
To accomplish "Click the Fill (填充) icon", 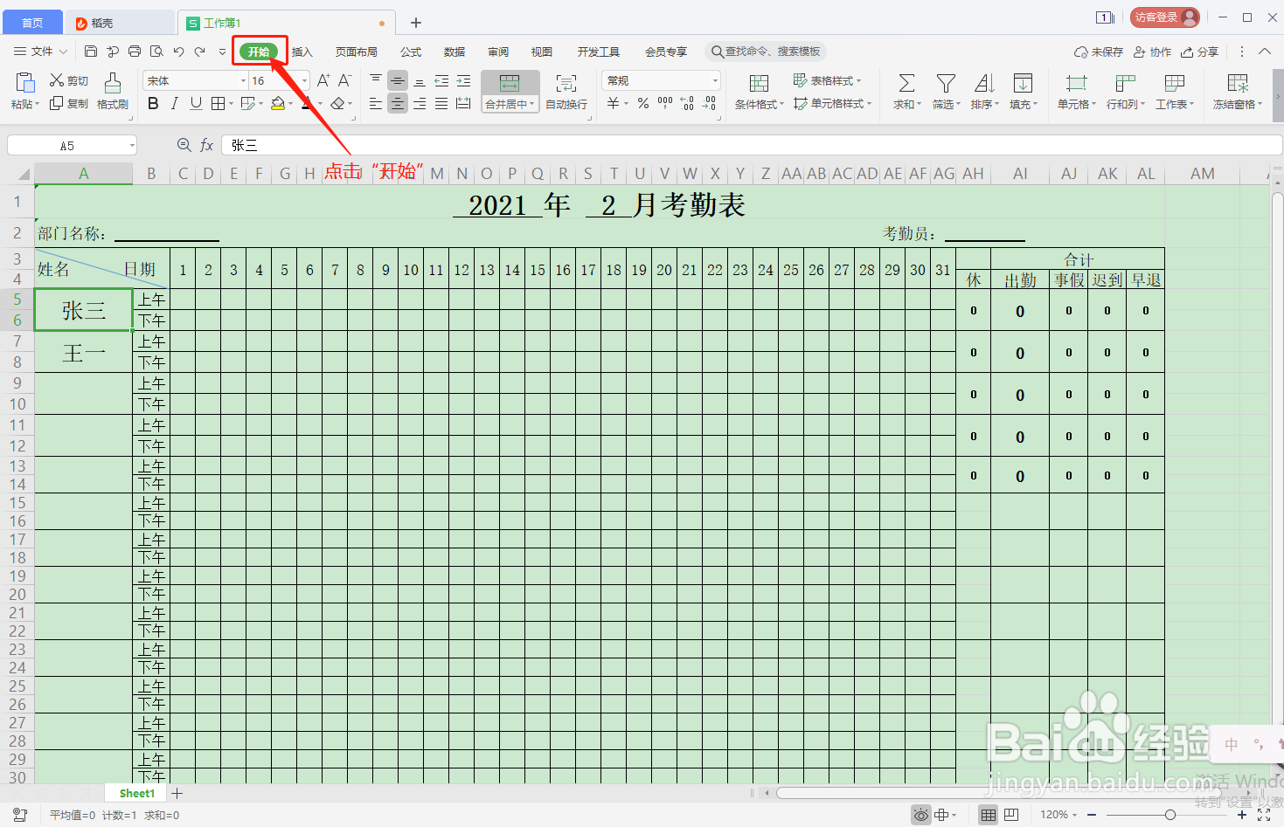I will 1023,83.
